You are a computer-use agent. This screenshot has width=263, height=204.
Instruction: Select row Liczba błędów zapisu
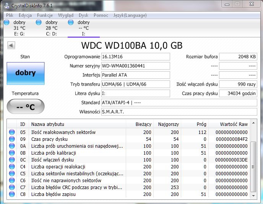pyautogui.click(x=128, y=194)
